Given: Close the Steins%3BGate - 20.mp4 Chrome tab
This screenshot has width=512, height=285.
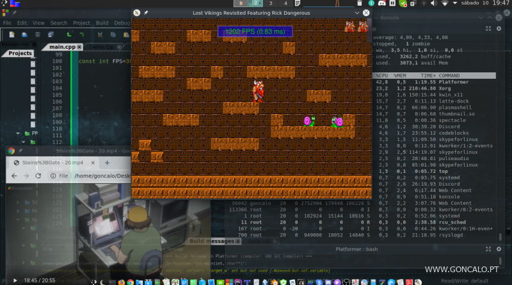Looking at the screenshot, I should point(93,163).
